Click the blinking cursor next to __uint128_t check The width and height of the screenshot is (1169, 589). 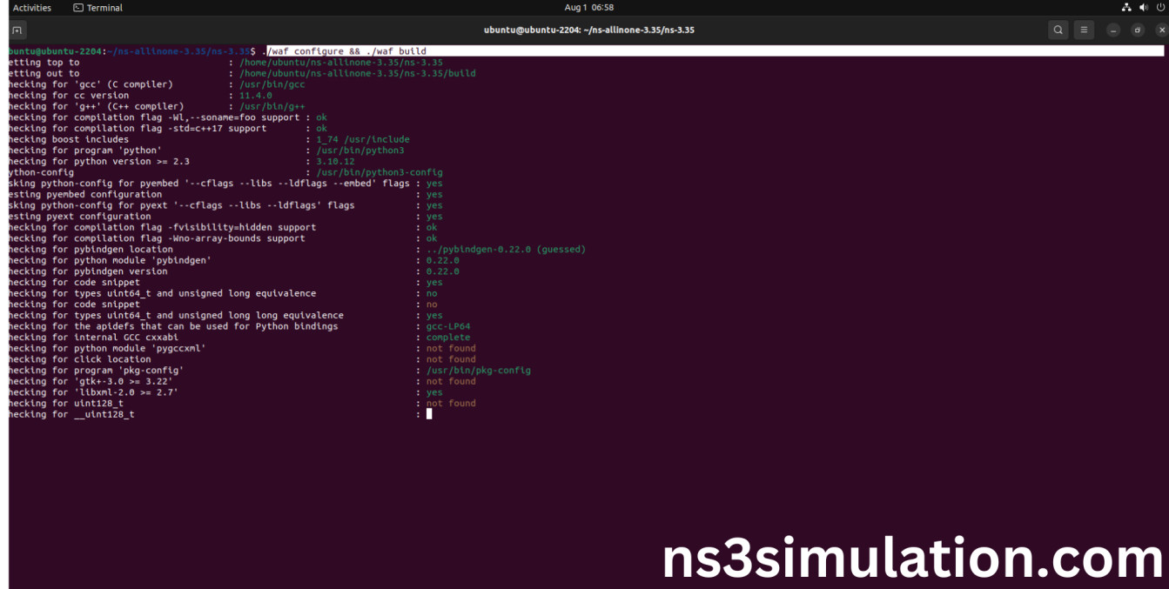coord(428,414)
